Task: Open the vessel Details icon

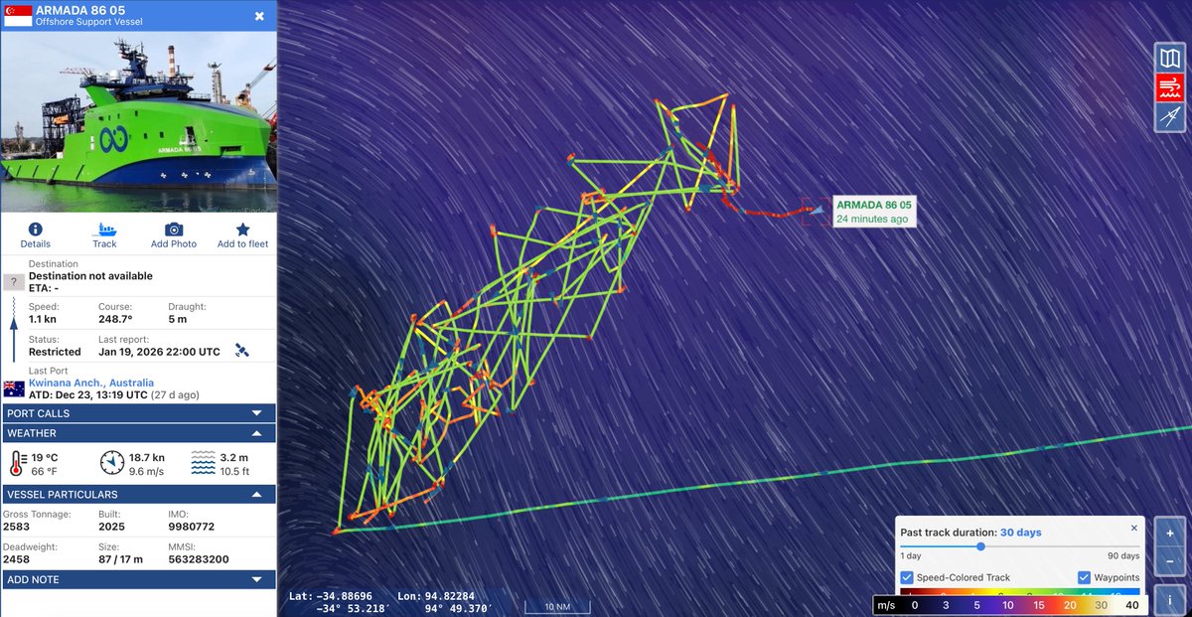Action: tap(35, 235)
